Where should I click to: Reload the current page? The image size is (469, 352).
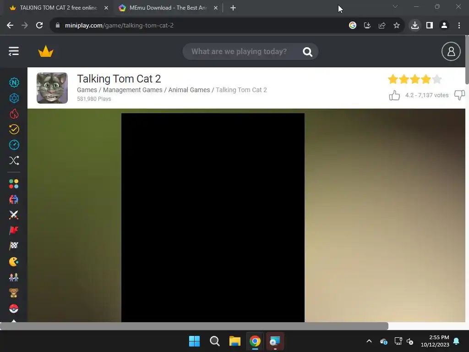coord(39,26)
